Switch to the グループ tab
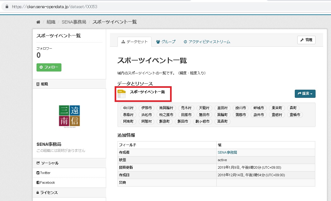Viewport: 331px width, 201px height. [166, 42]
